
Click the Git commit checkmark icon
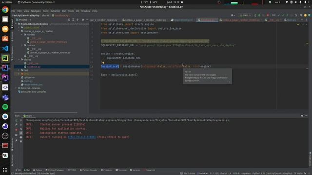[x=283, y=15]
